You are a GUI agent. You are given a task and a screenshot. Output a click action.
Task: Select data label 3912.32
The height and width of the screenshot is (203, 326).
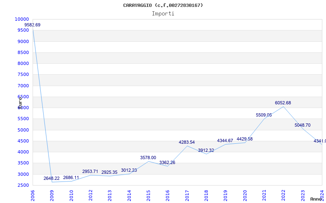pyautogui.click(x=206, y=150)
